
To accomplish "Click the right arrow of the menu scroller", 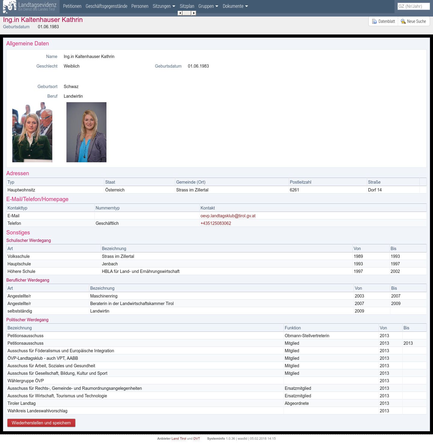I will click(x=194, y=13).
